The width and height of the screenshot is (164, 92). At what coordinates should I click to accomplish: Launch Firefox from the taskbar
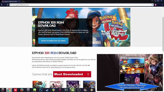coord(22,90)
